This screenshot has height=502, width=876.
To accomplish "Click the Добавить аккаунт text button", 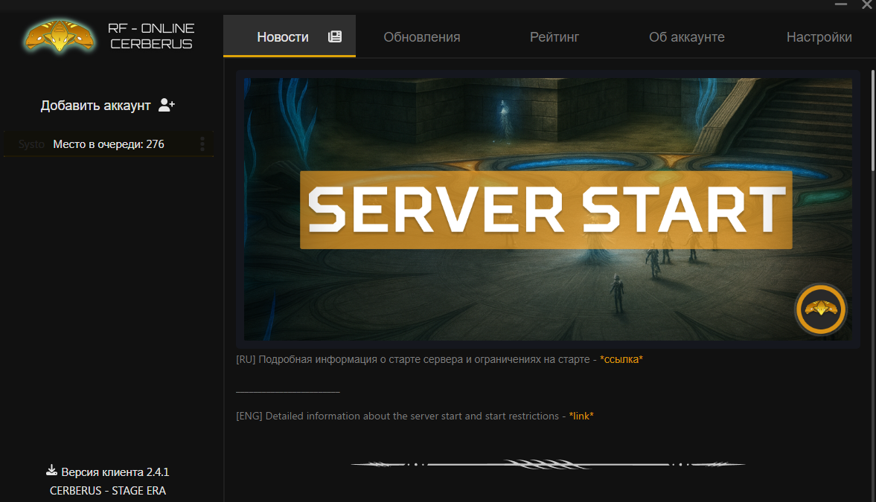I will point(95,106).
